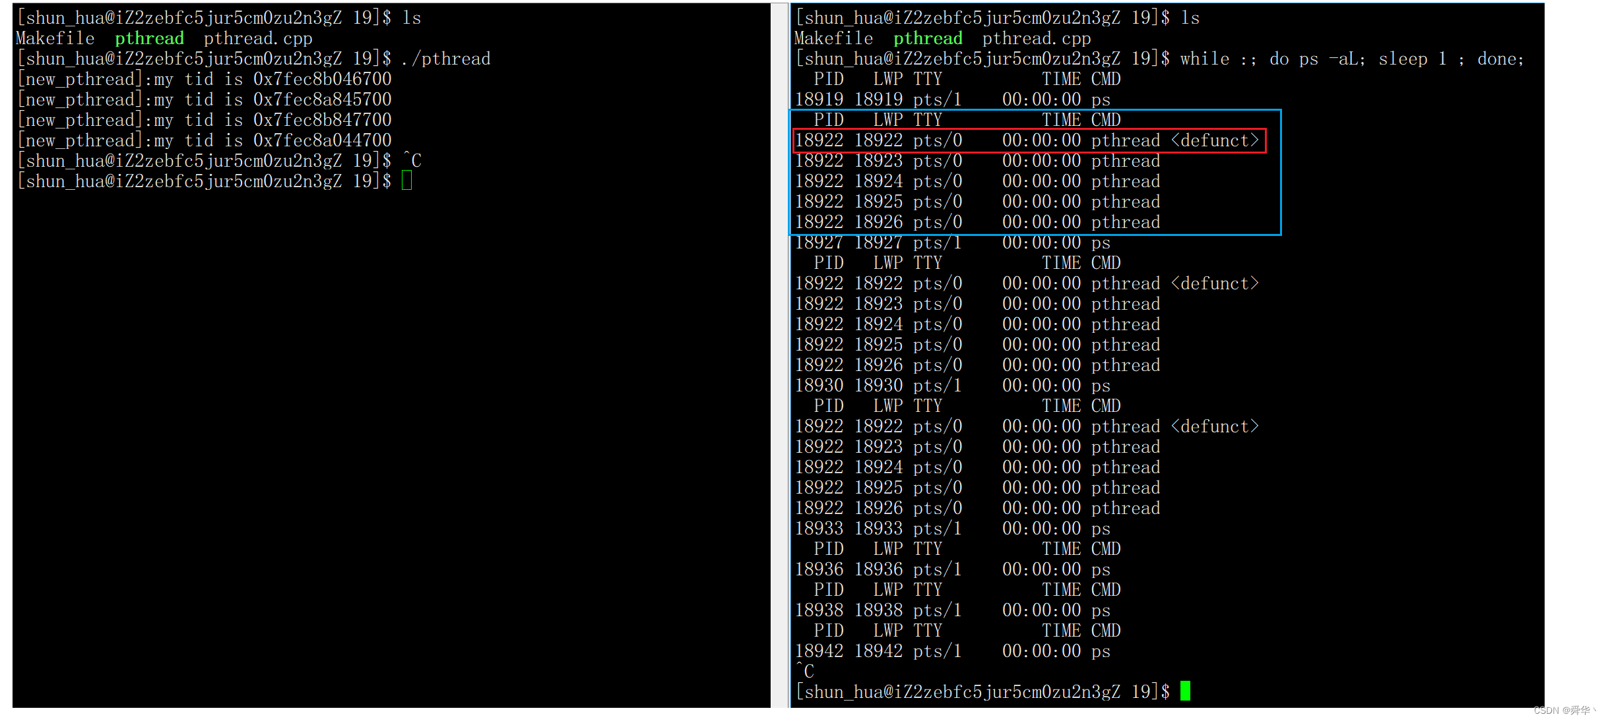Click the './pthread' command in left terminal
Viewport: 1606px width, 721px height.
[x=445, y=59]
